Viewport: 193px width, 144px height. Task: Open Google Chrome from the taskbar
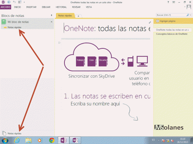(52, 140)
